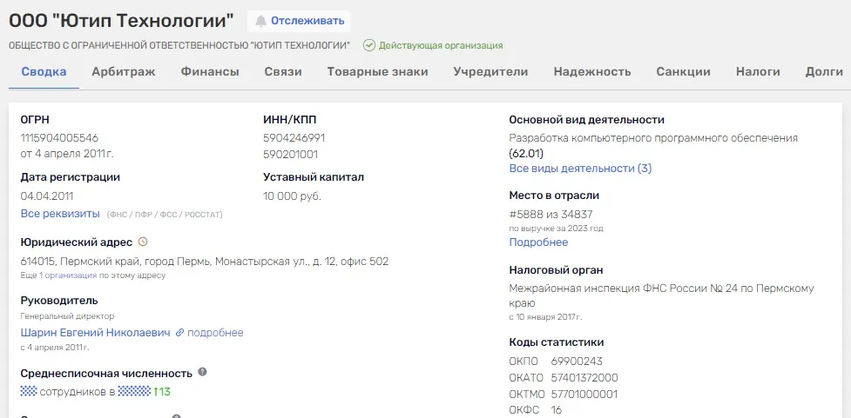Click the green checkmark status icon

pyautogui.click(x=369, y=45)
